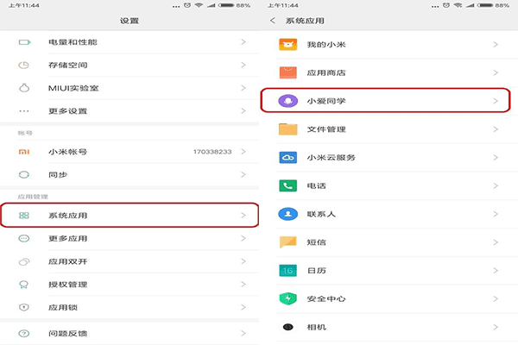
Task: Tap the 应用商店 shopping bag icon
Action: click(288, 72)
